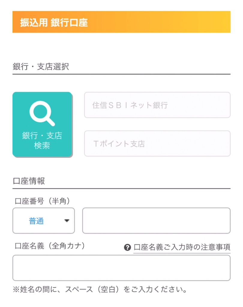The width and height of the screenshot is (243, 307).
Task: Click the magnifying glass search icon
Action: (x=42, y=113)
